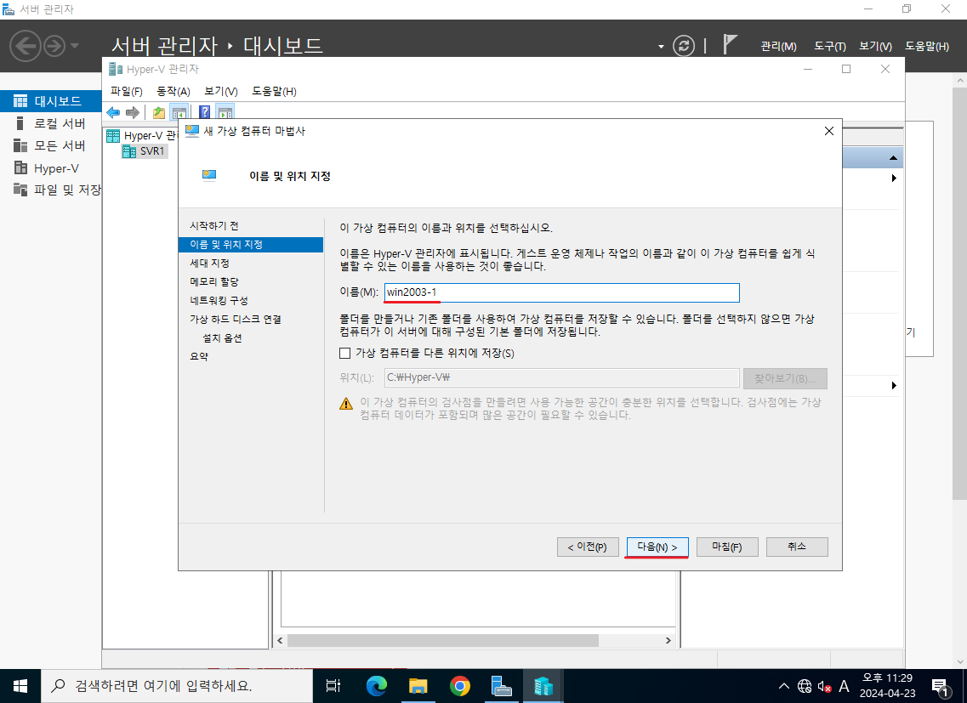This screenshot has width=967, height=703.
Task: Launch Microsoft Edge from taskbar
Action: tap(376, 686)
